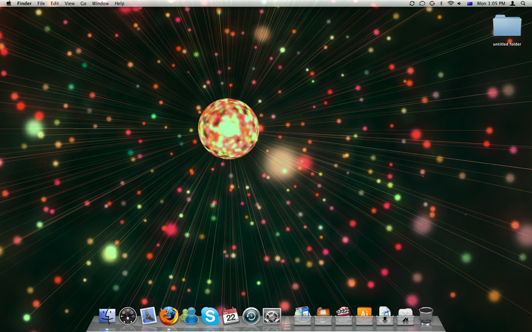
Task: Launch Mail from the Dock
Action: [x=148, y=316]
